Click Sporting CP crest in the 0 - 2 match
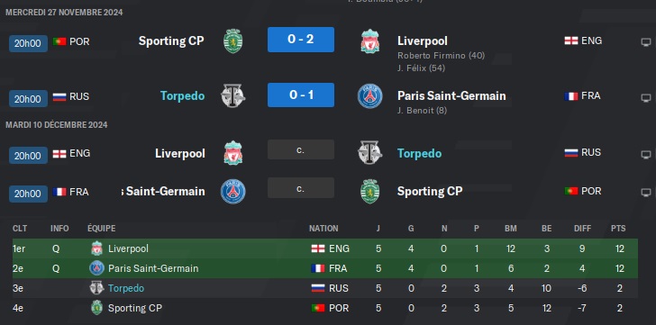 click(233, 41)
